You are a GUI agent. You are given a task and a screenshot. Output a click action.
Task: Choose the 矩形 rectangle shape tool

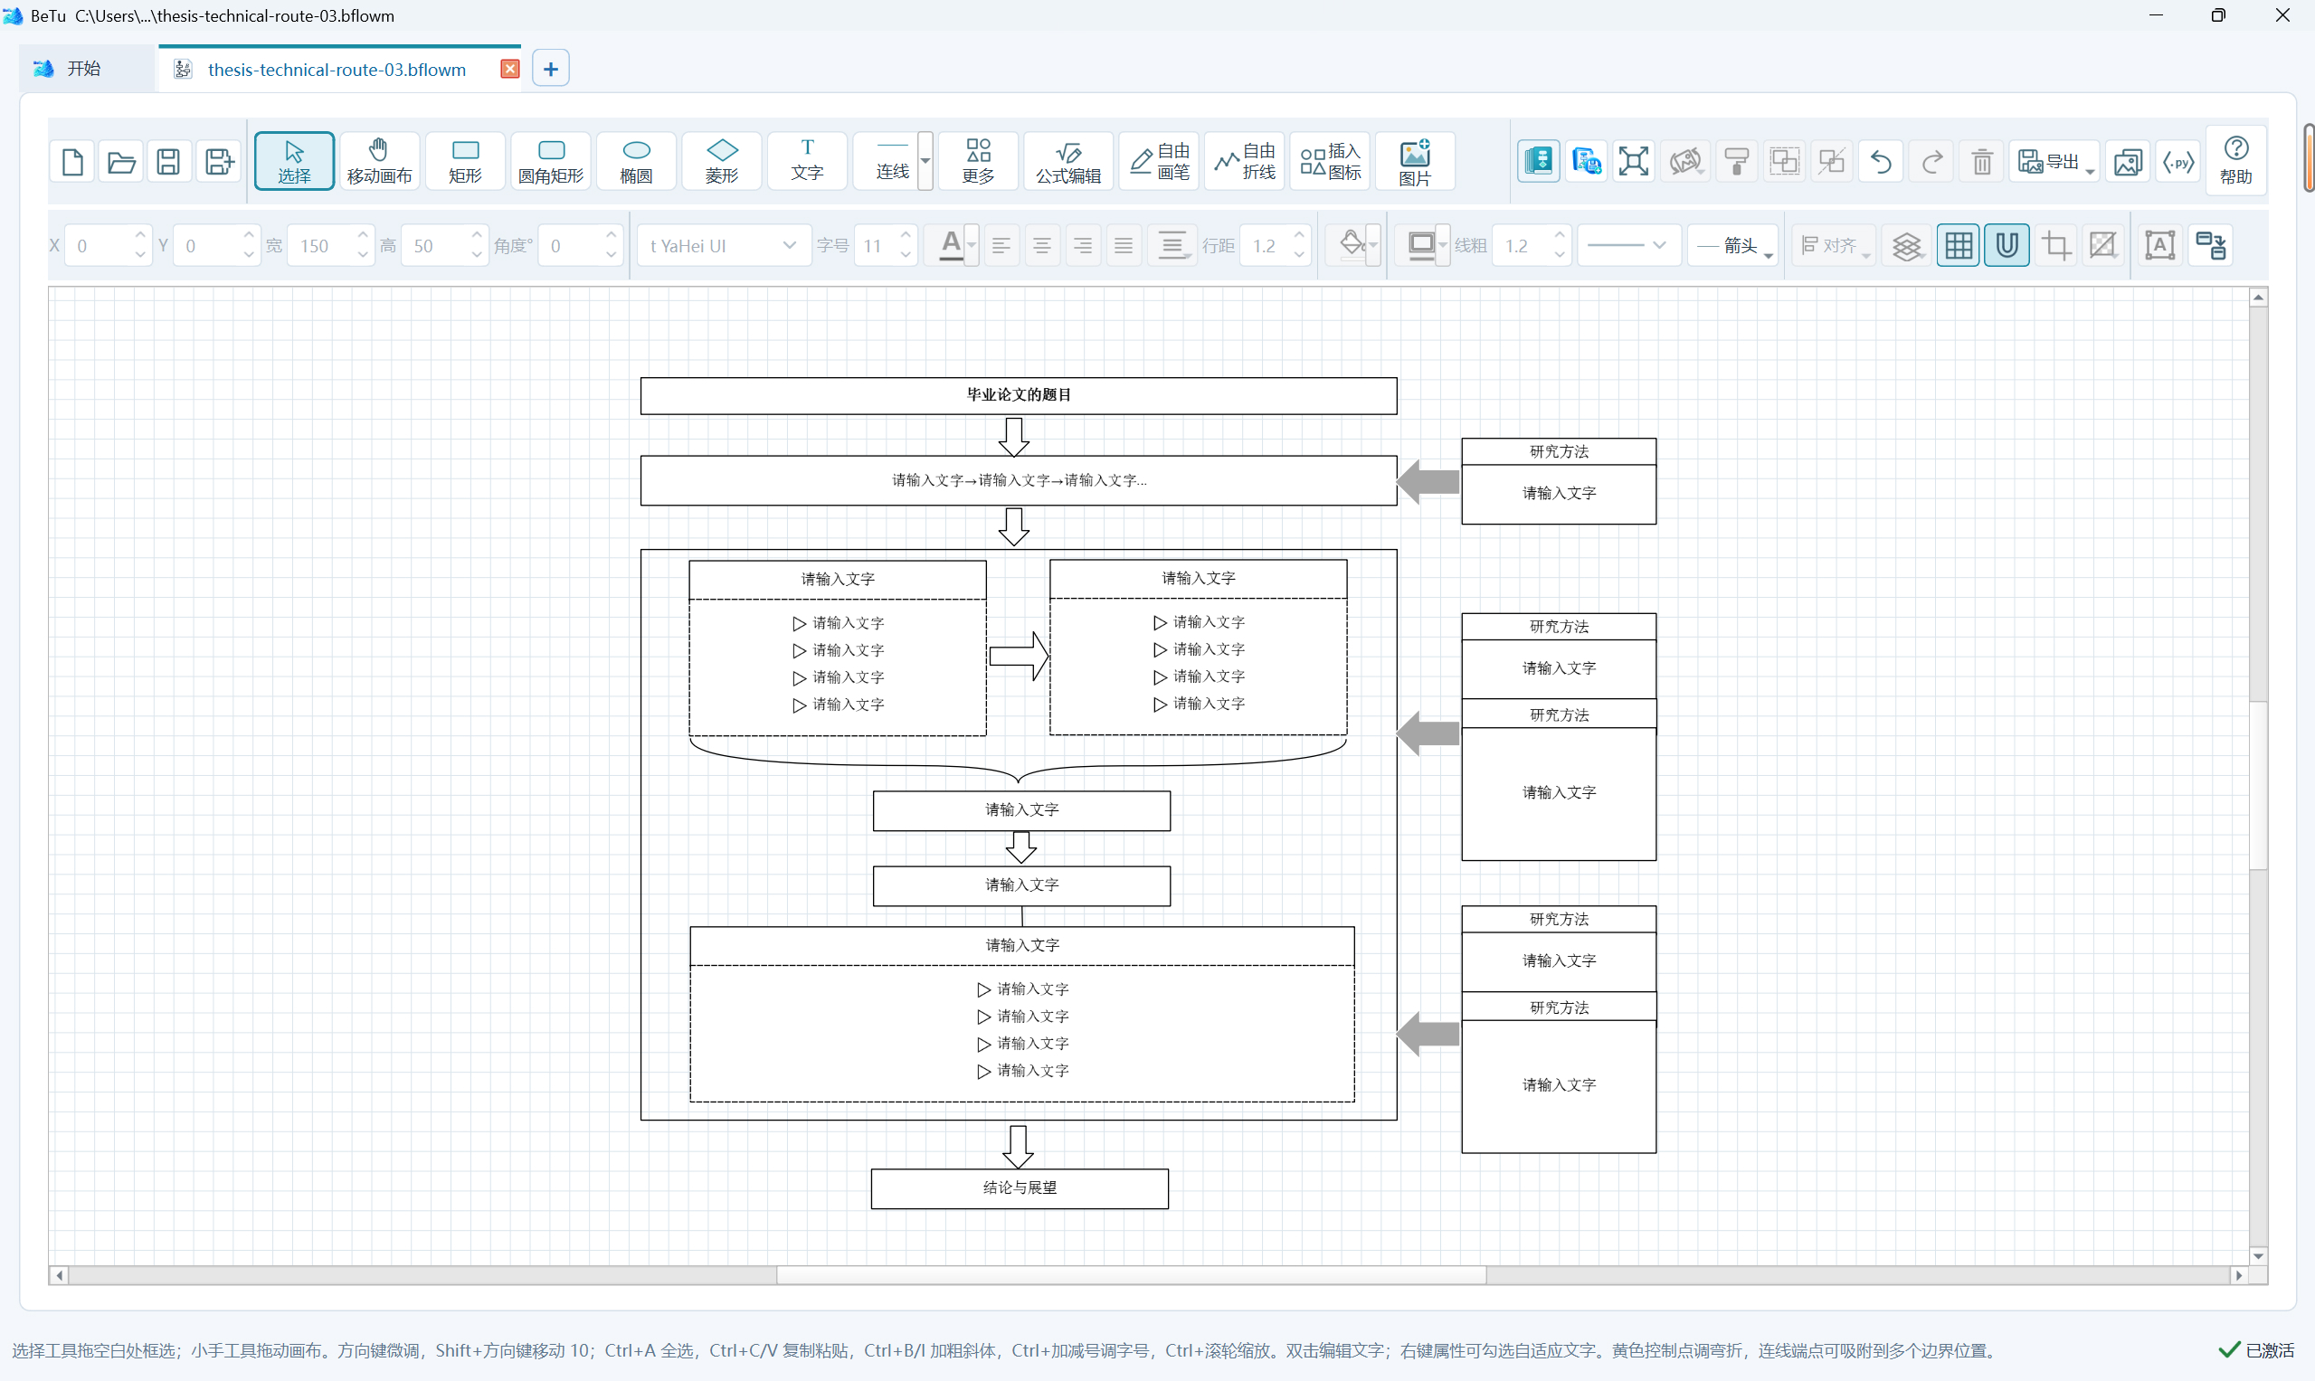[x=464, y=161]
